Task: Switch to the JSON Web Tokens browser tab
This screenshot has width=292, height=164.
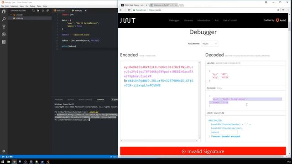Action: click(134, 5)
